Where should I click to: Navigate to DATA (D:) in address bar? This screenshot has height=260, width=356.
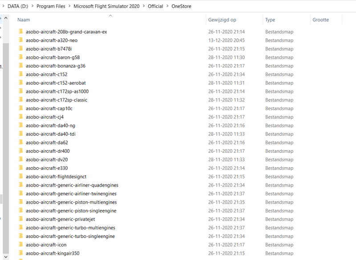pyautogui.click(x=18, y=6)
